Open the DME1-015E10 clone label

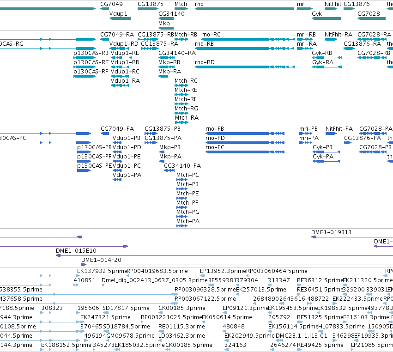coord(76,251)
